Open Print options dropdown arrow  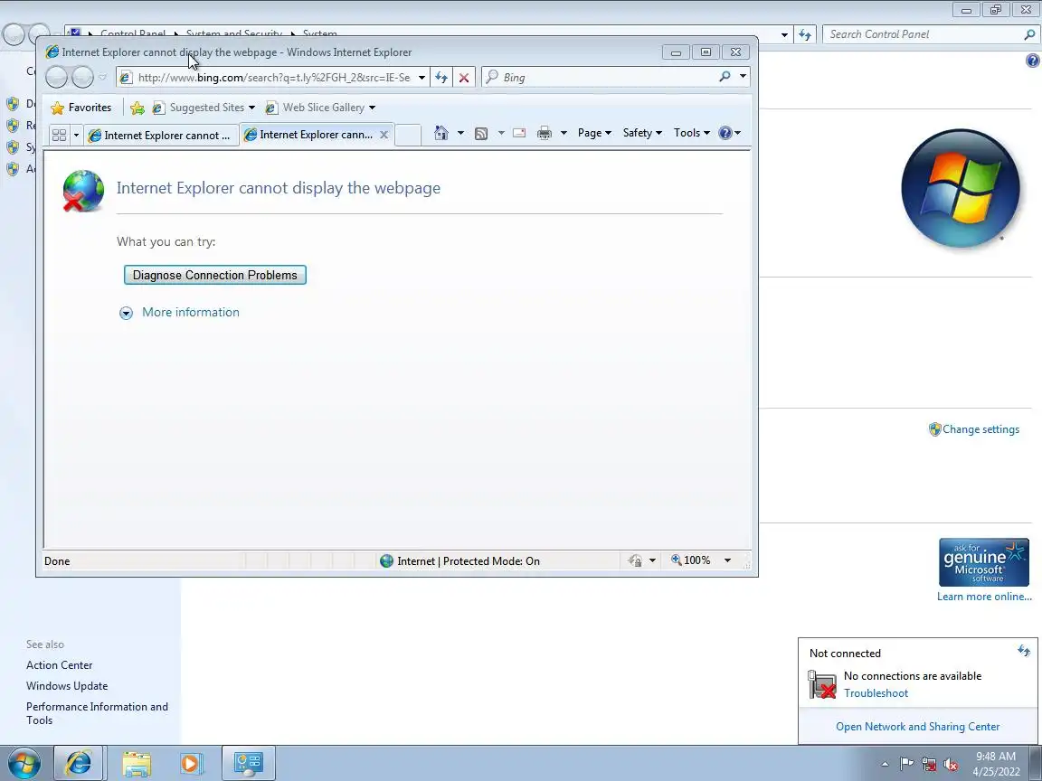tap(564, 133)
